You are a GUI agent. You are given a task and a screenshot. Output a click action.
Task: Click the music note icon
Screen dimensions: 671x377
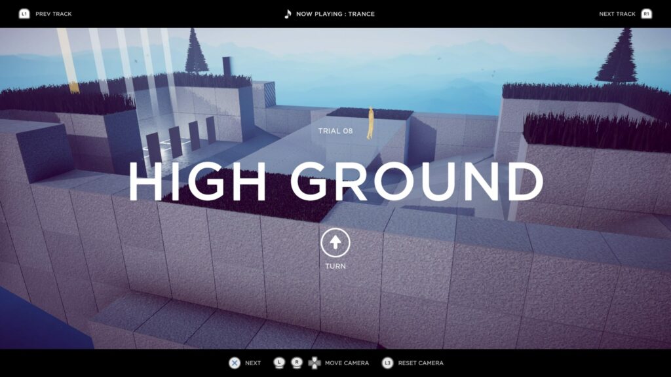(287, 14)
